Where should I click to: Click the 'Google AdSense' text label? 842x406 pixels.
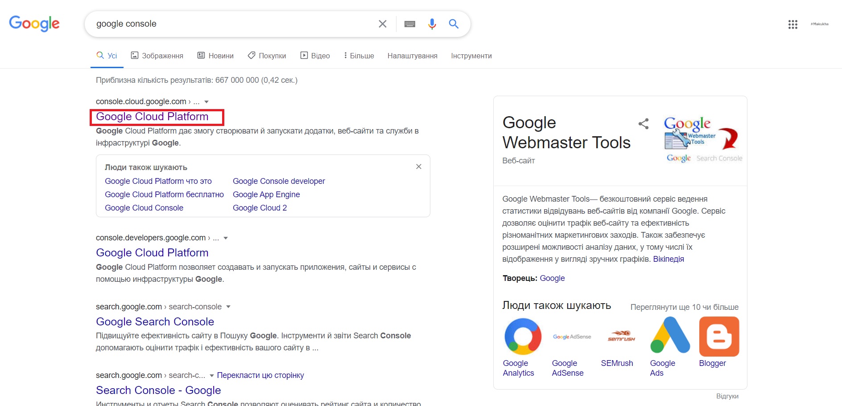pyautogui.click(x=568, y=368)
